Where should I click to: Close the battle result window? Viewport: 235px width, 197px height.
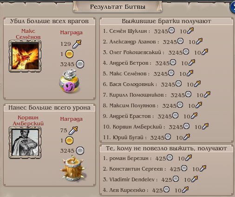[233, 7]
